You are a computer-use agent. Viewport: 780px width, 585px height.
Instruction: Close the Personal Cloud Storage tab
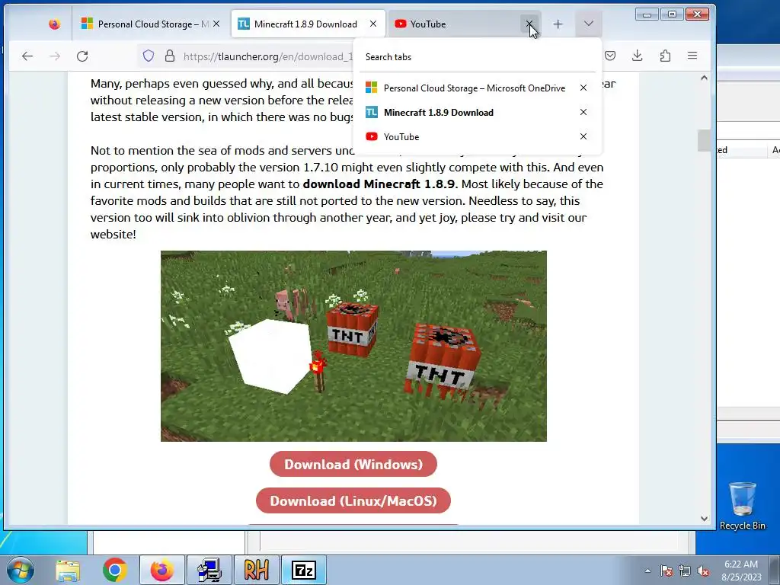(x=216, y=24)
